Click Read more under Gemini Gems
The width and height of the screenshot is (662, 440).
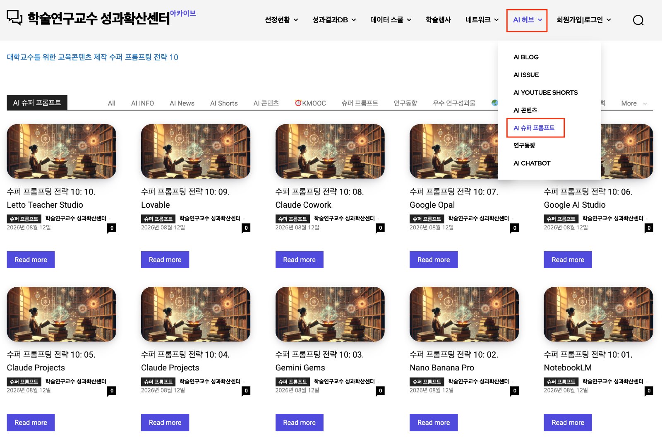[x=299, y=423]
